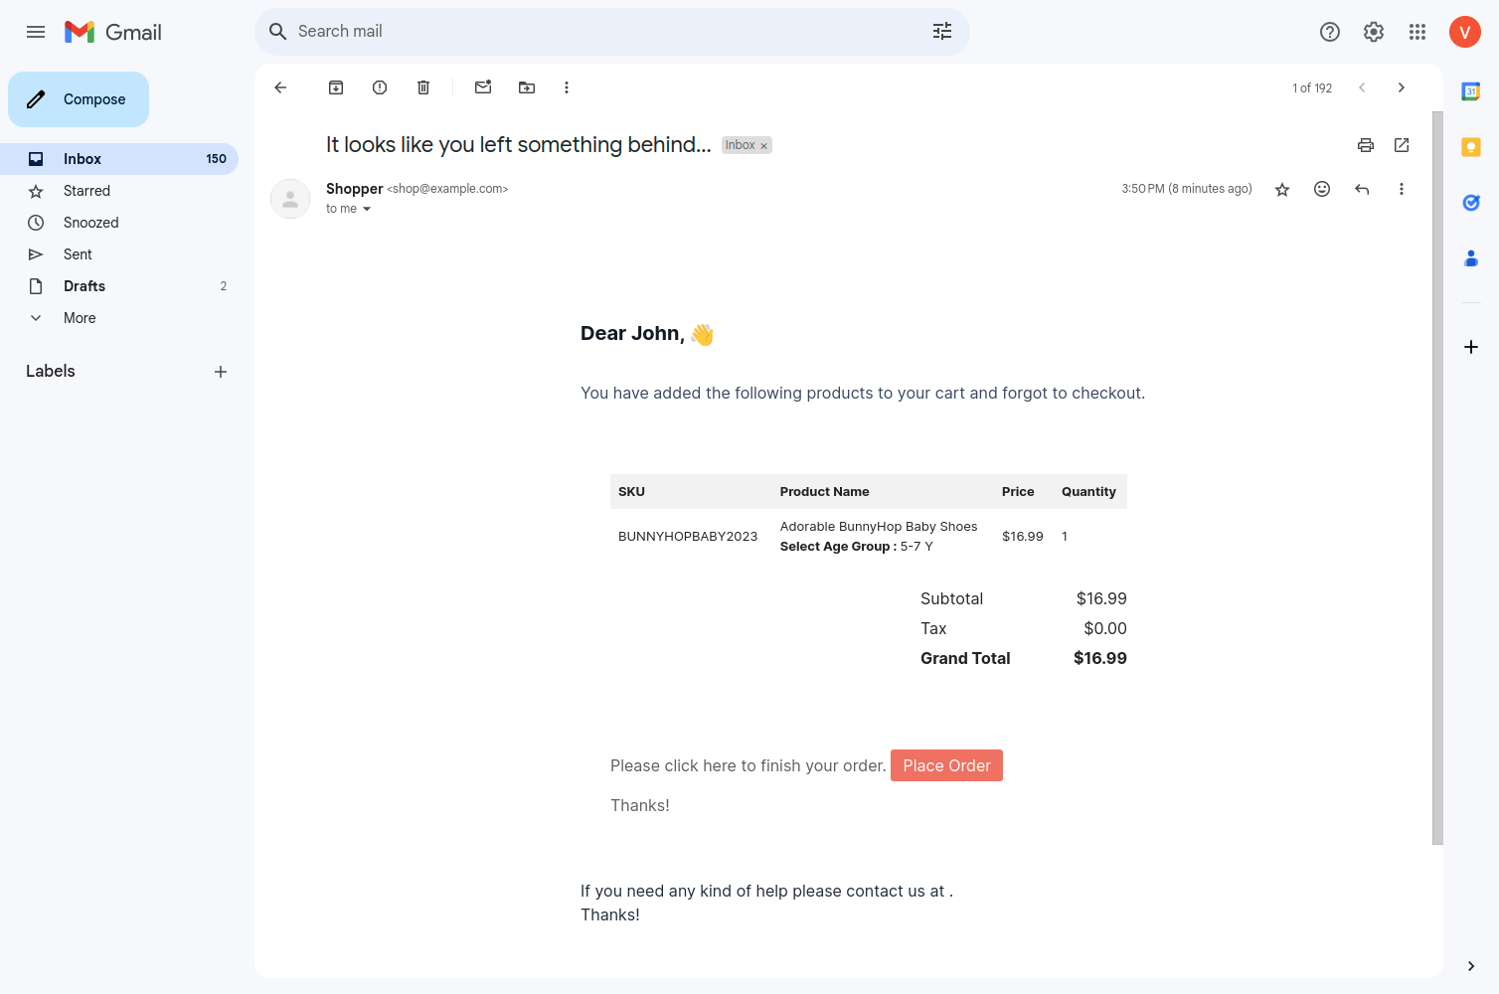The width and height of the screenshot is (1499, 994).
Task: Click the SKU BUNNYHOPBABY2023 cell
Action: pos(688,536)
